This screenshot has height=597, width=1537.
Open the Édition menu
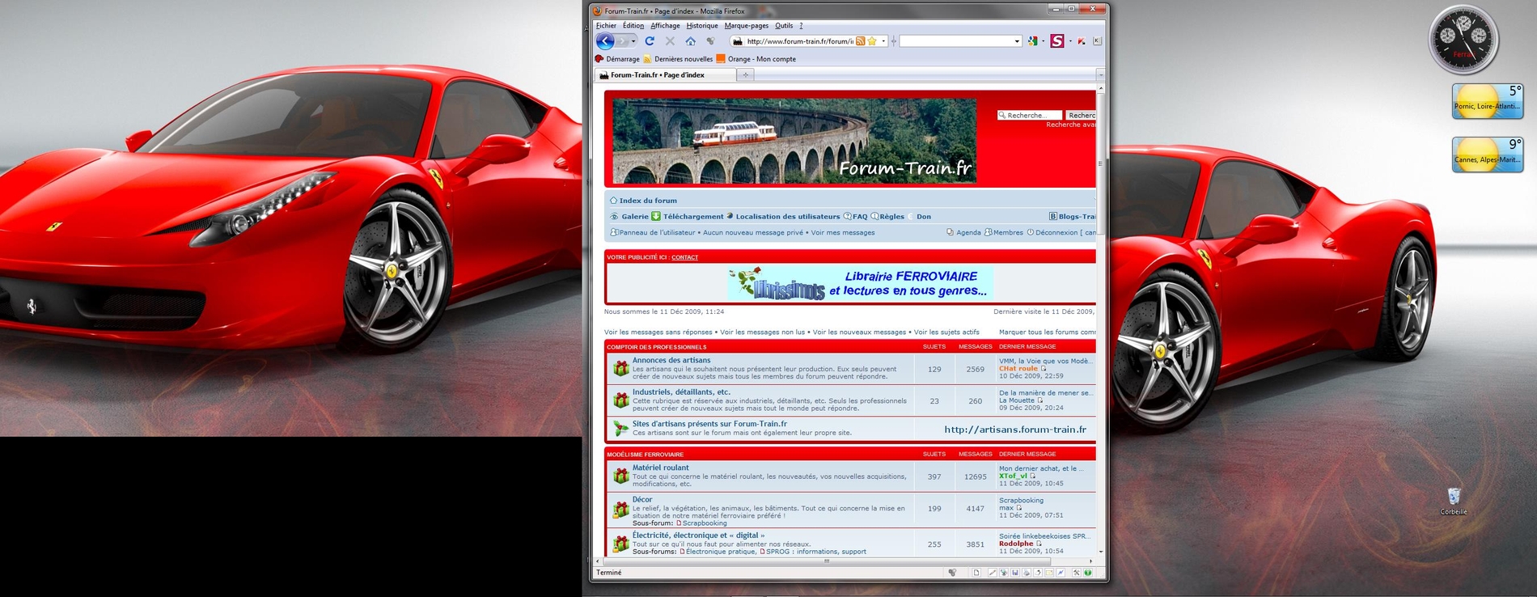[x=633, y=26]
